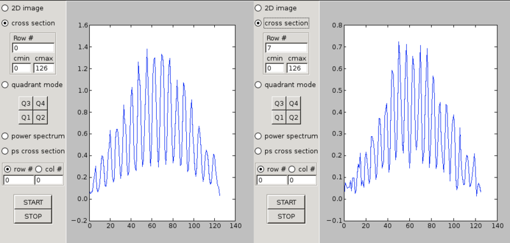Choose ps cross section in right panel
This screenshot has height=243, width=510.
pyautogui.click(x=258, y=151)
